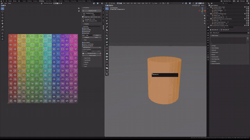
Task: Select the 3D viewport Measure tool
Action: pyautogui.click(x=107, y=30)
